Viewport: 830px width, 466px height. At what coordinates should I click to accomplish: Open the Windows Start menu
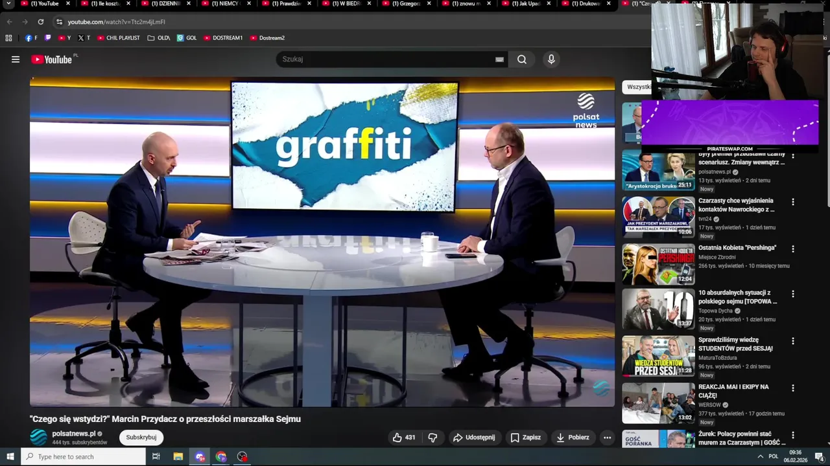click(10, 456)
